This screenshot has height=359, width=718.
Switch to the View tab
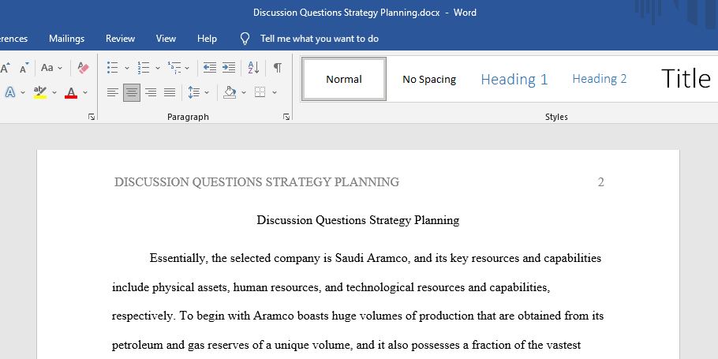pyautogui.click(x=166, y=39)
